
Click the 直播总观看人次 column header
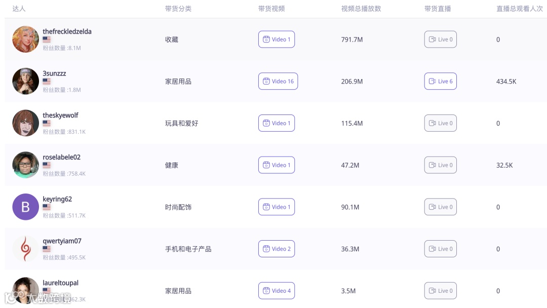pos(519,9)
